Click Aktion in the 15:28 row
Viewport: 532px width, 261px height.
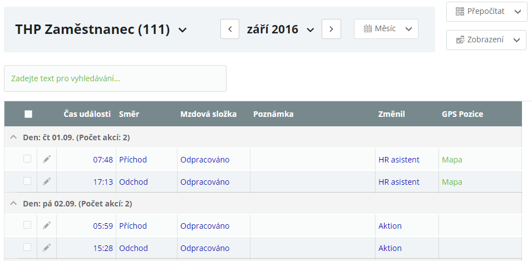[390, 248]
